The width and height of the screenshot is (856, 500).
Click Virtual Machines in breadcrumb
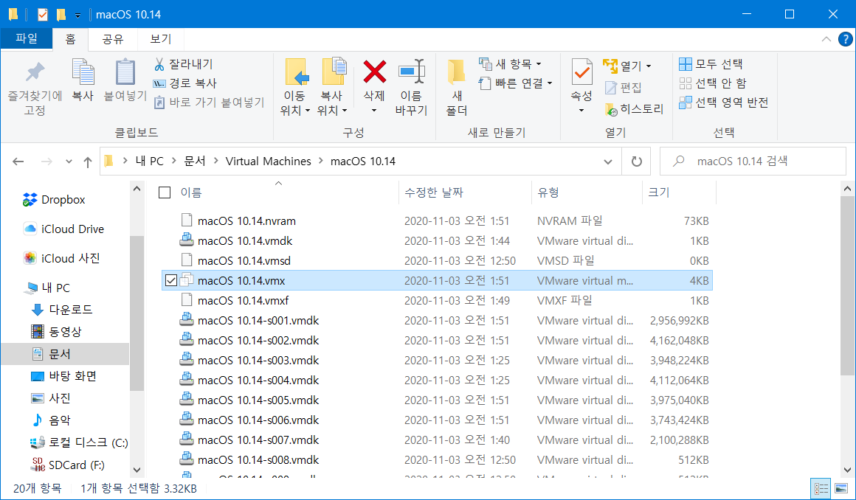[x=268, y=161]
